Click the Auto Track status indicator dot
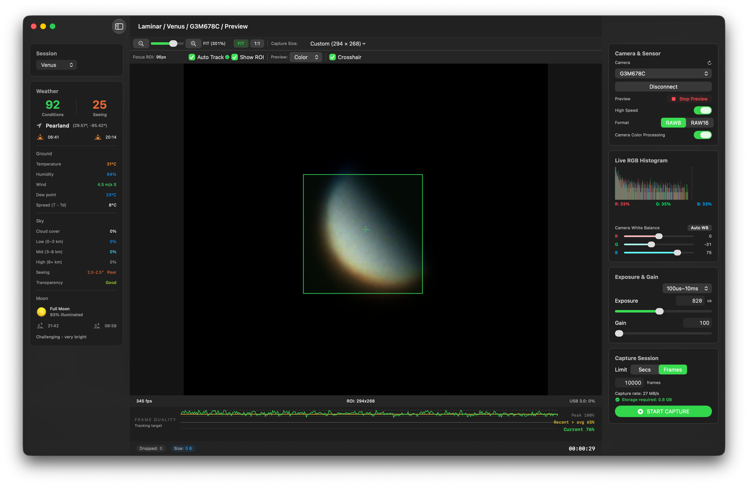The image size is (748, 486). tap(227, 57)
